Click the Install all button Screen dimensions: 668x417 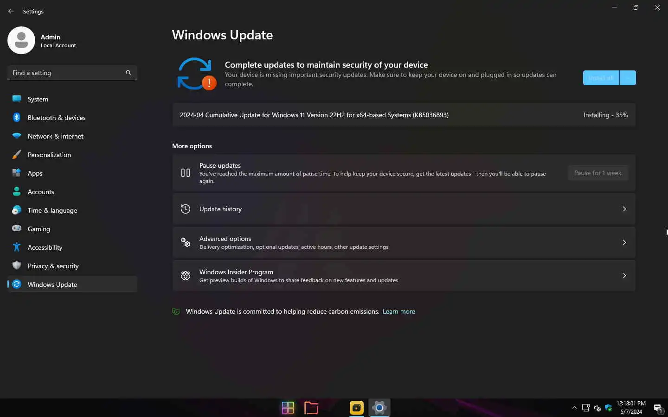pos(601,78)
